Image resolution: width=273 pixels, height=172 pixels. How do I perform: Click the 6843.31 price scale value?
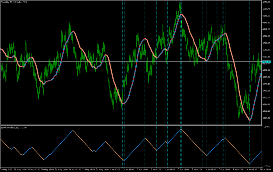click(266, 22)
